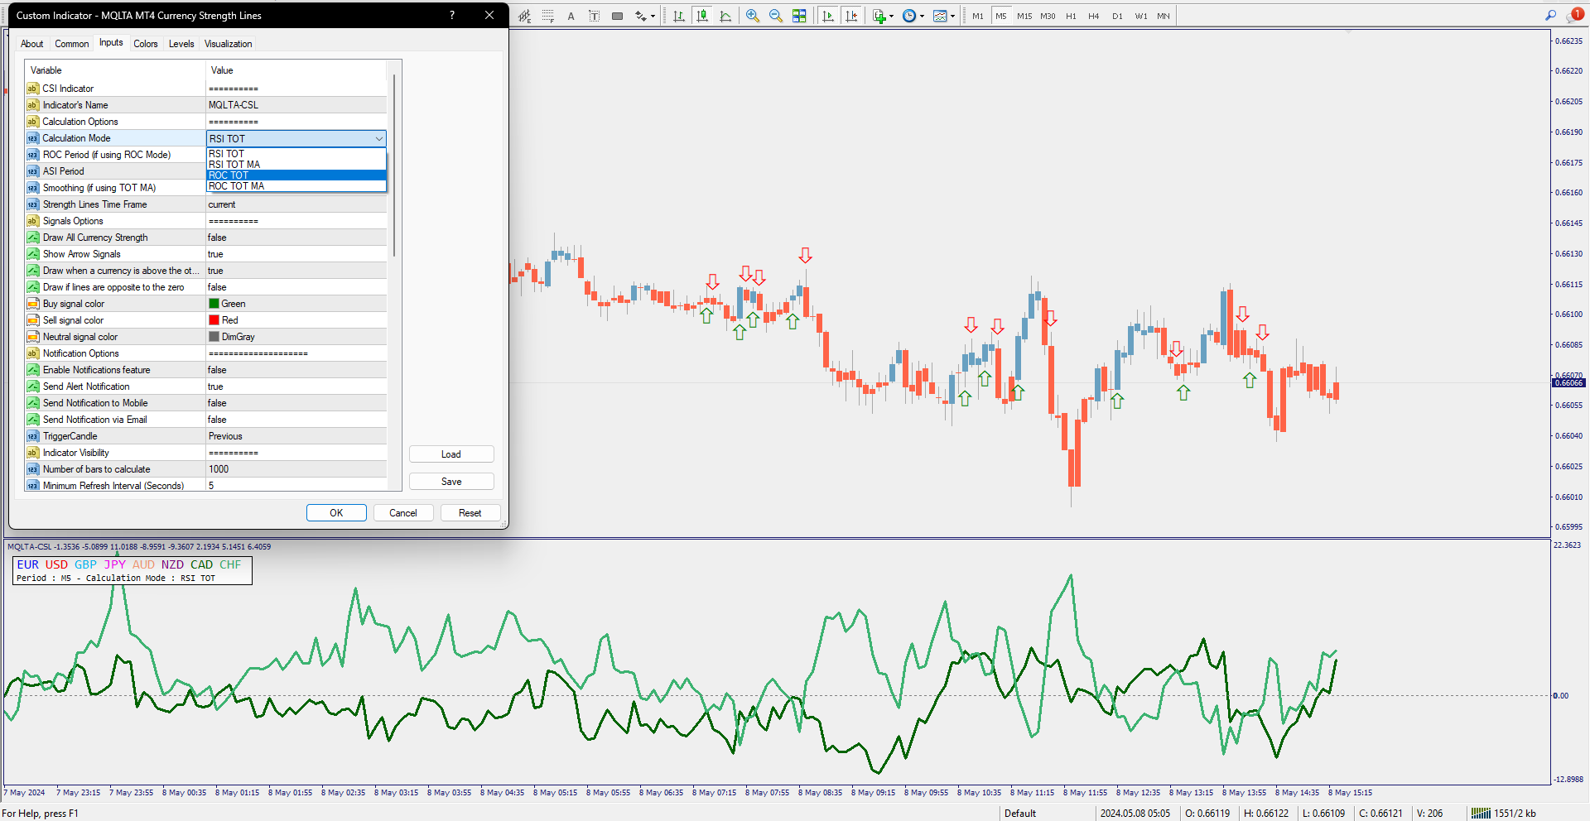Switch chart to Line Chart mode

(x=725, y=16)
